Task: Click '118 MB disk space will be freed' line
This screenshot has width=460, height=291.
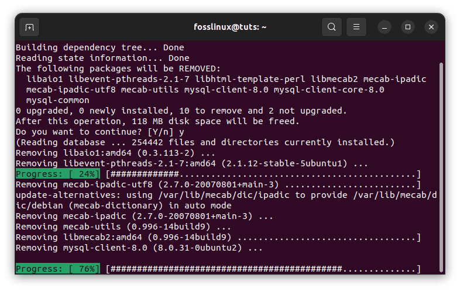Action: click(x=157, y=121)
